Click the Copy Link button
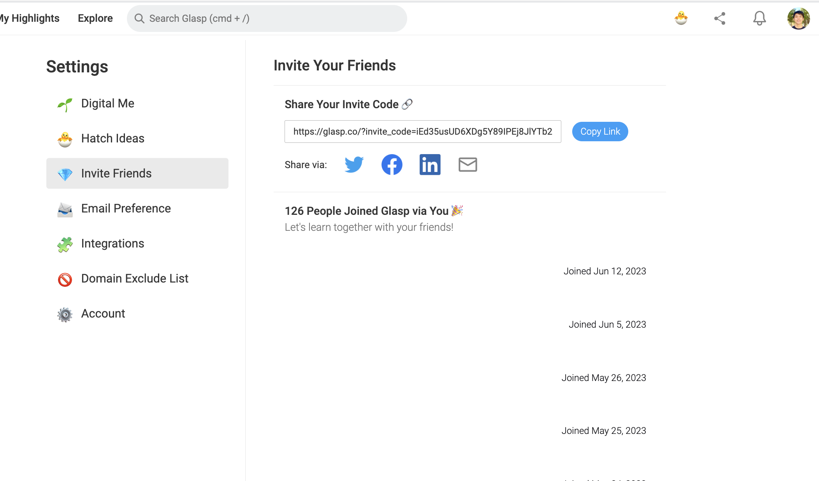The width and height of the screenshot is (819, 481). click(600, 132)
